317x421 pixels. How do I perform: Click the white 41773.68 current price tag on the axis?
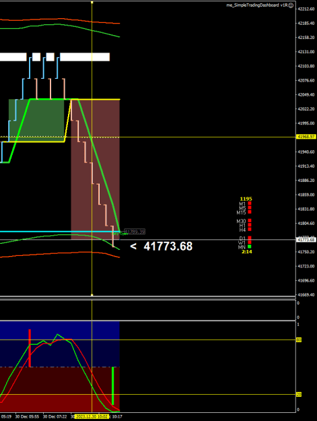click(x=306, y=240)
